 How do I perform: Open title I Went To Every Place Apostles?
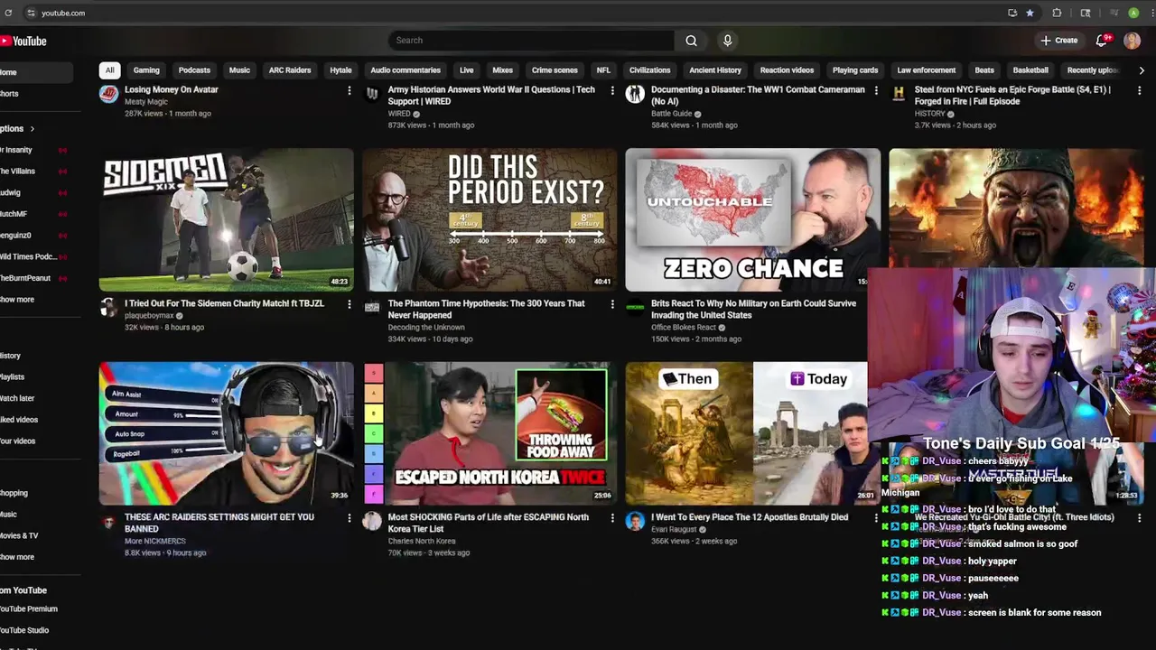click(x=750, y=517)
